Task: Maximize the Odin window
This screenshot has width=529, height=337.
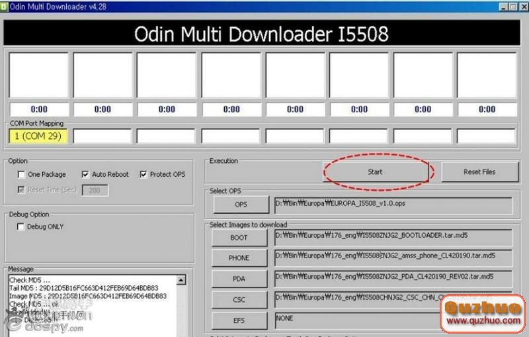Action: pos(513,7)
